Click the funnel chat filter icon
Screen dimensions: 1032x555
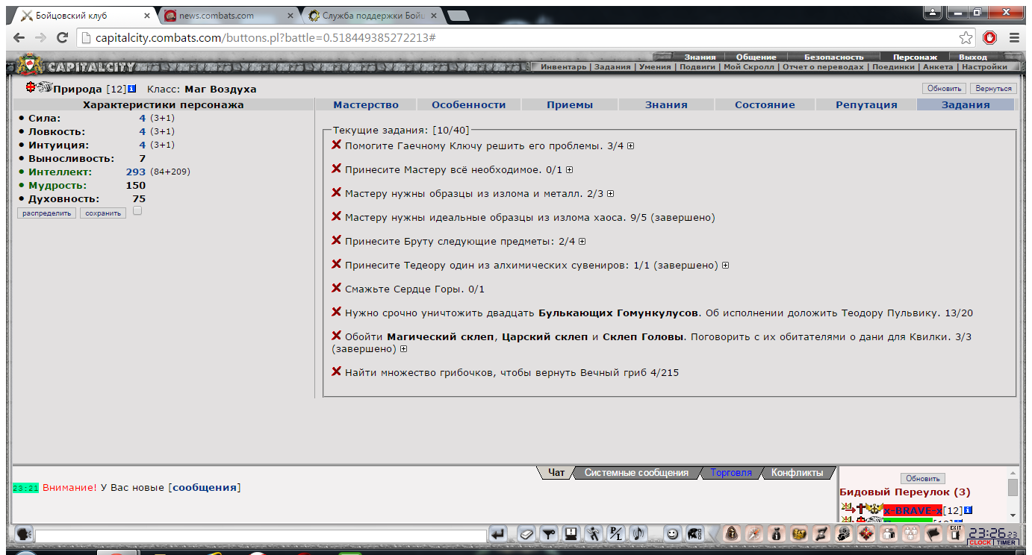point(549,534)
